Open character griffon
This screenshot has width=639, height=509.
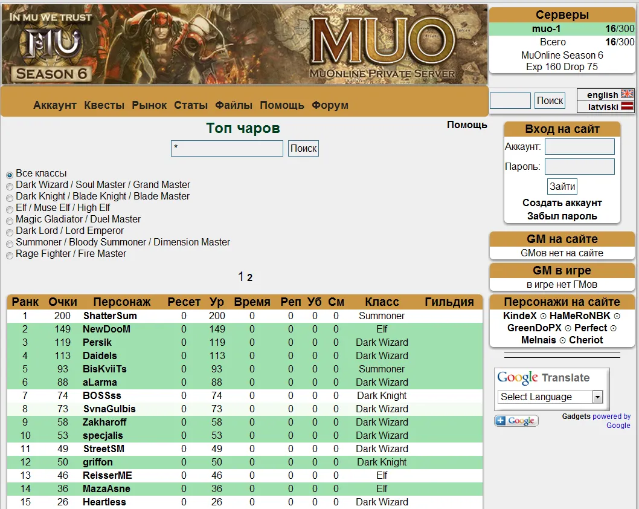pyautogui.click(x=98, y=462)
